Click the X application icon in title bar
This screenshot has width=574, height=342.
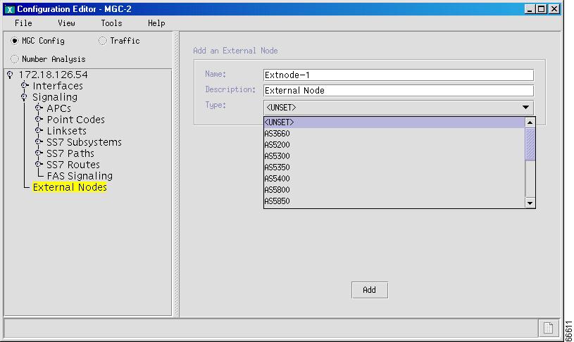(x=10, y=9)
